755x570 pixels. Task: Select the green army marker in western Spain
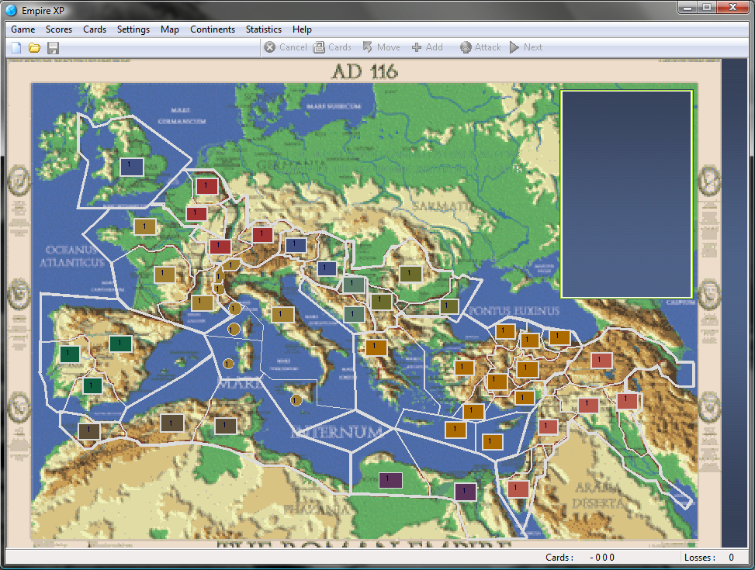70,354
